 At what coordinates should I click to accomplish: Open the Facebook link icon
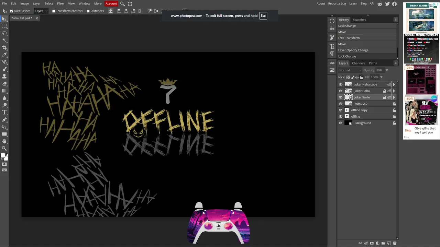coord(395,4)
